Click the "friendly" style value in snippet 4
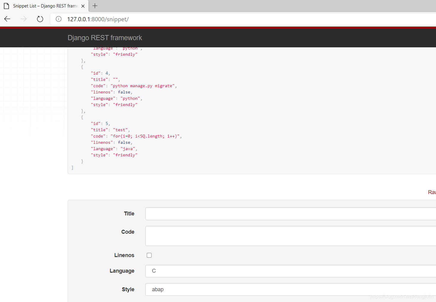Screen dimensions: 436x302 tap(125, 105)
